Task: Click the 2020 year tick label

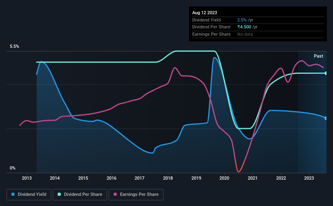Action: [x=224, y=178]
